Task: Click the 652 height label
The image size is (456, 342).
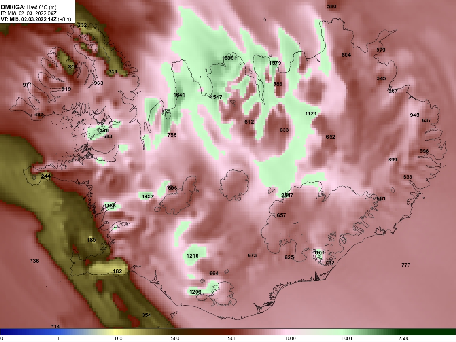Action: coord(330,137)
